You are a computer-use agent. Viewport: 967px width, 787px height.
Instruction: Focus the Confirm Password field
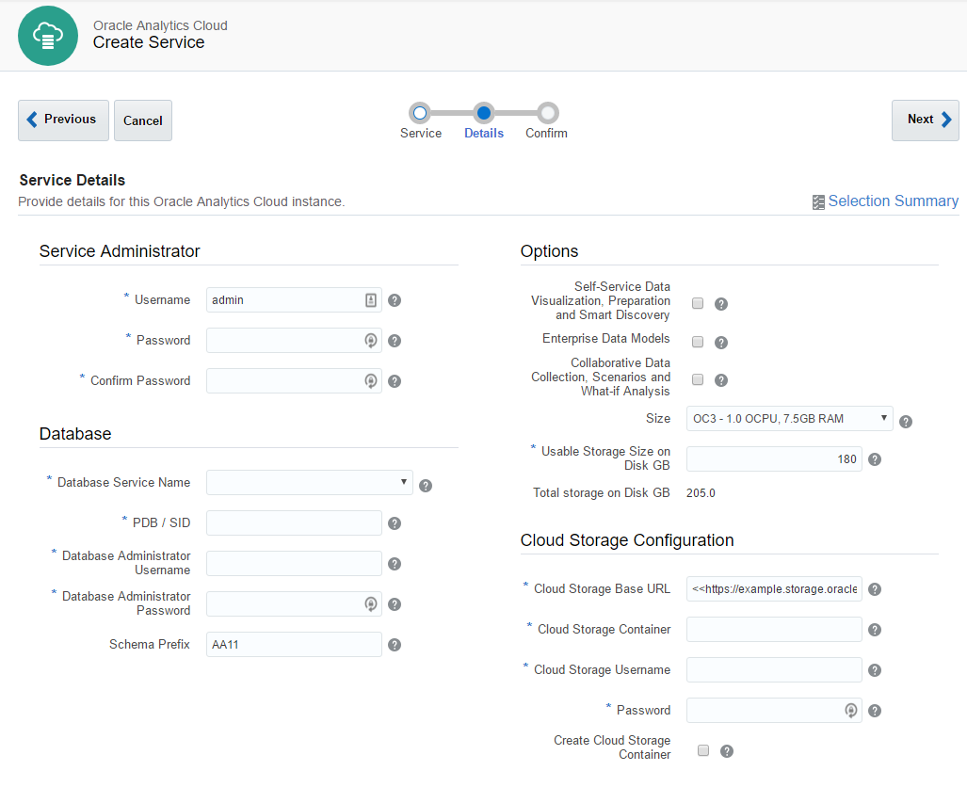[x=294, y=380]
